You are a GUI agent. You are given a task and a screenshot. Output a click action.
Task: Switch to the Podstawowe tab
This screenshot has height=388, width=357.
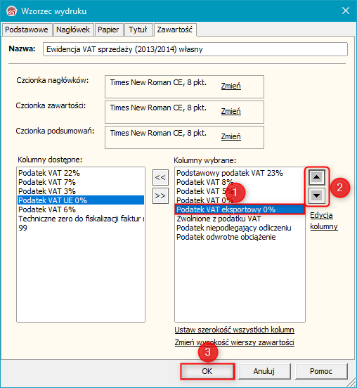tap(27, 30)
